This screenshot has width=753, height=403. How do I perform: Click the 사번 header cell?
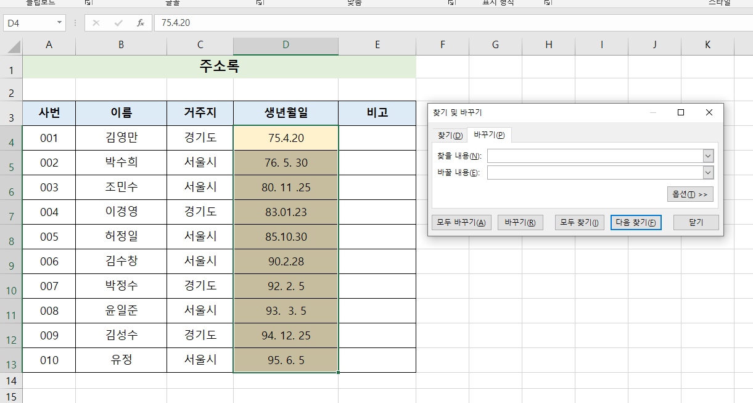[x=49, y=113]
